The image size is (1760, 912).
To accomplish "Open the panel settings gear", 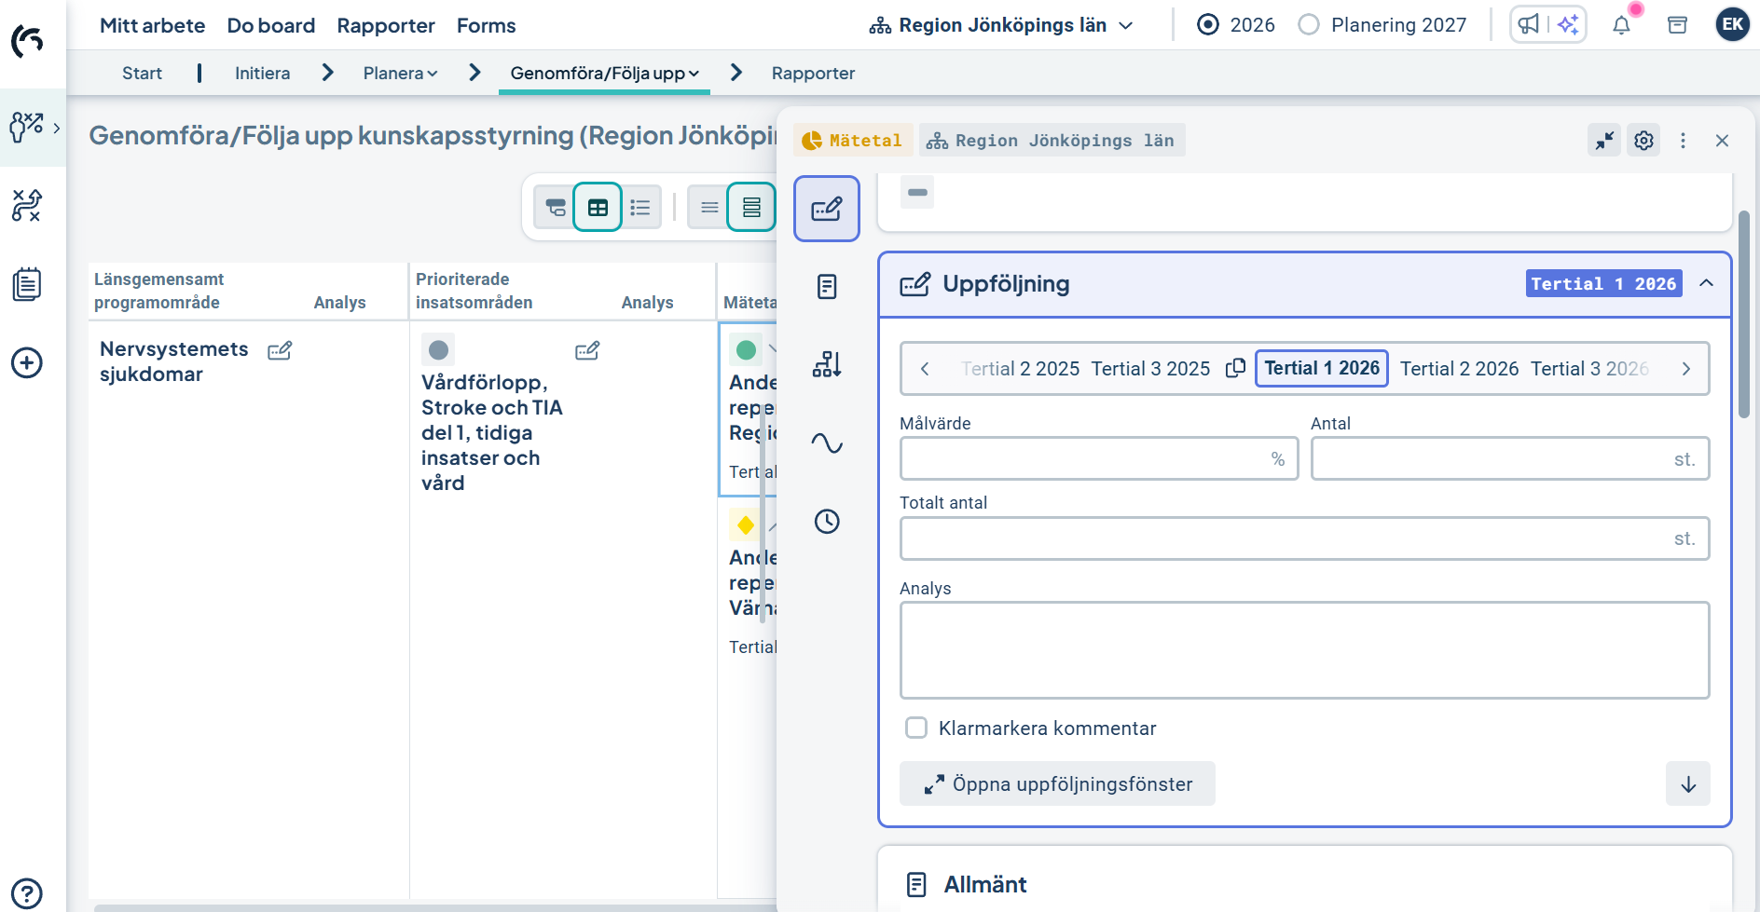I will pos(1643,141).
